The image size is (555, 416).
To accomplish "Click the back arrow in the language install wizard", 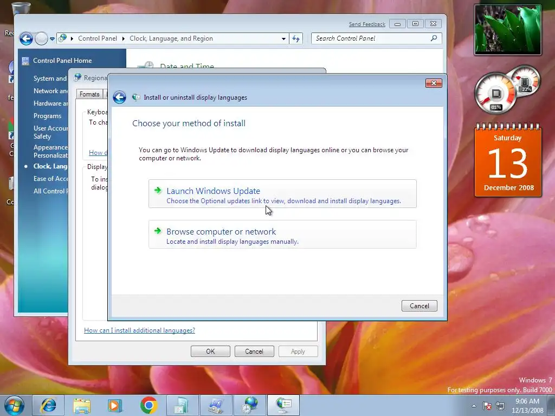I will point(119,97).
